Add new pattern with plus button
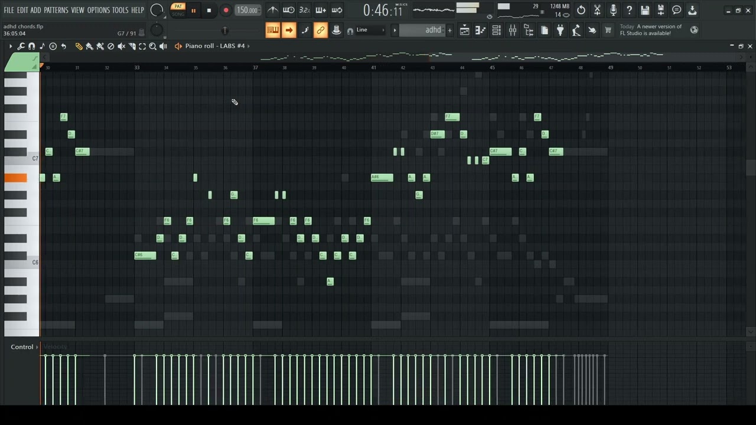 [x=449, y=30]
